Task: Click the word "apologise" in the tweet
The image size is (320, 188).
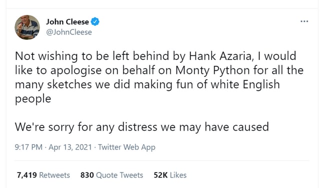Action: click(76, 71)
